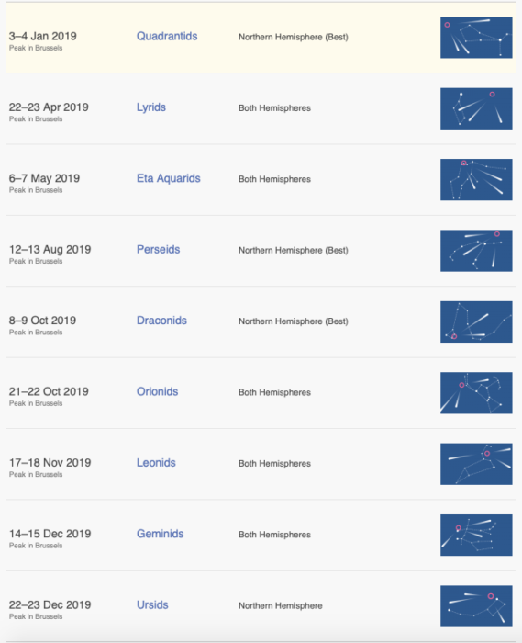The height and width of the screenshot is (643, 522).
Task: Choose the Ursids meteor shower link
Action: tap(152, 604)
